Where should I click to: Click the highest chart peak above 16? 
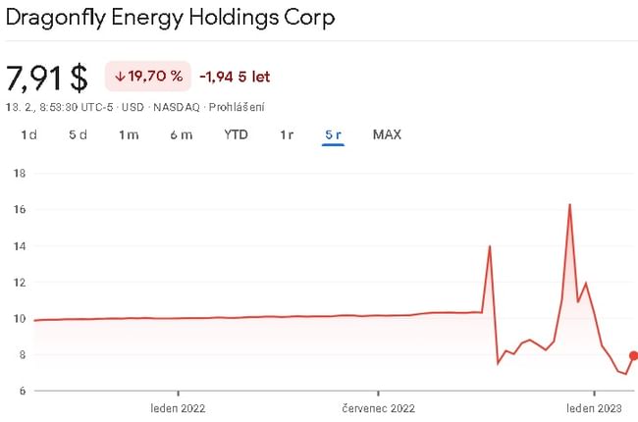coord(569,205)
